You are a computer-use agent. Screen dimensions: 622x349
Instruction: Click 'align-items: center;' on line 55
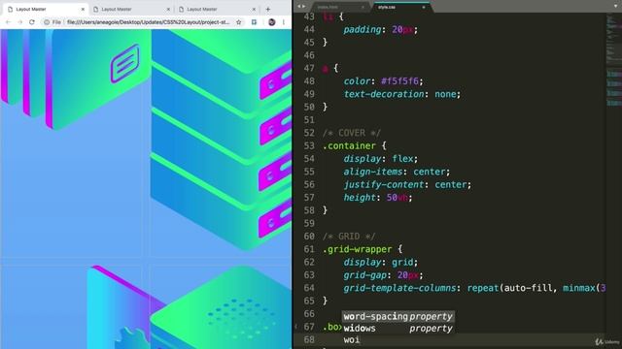pos(397,172)
